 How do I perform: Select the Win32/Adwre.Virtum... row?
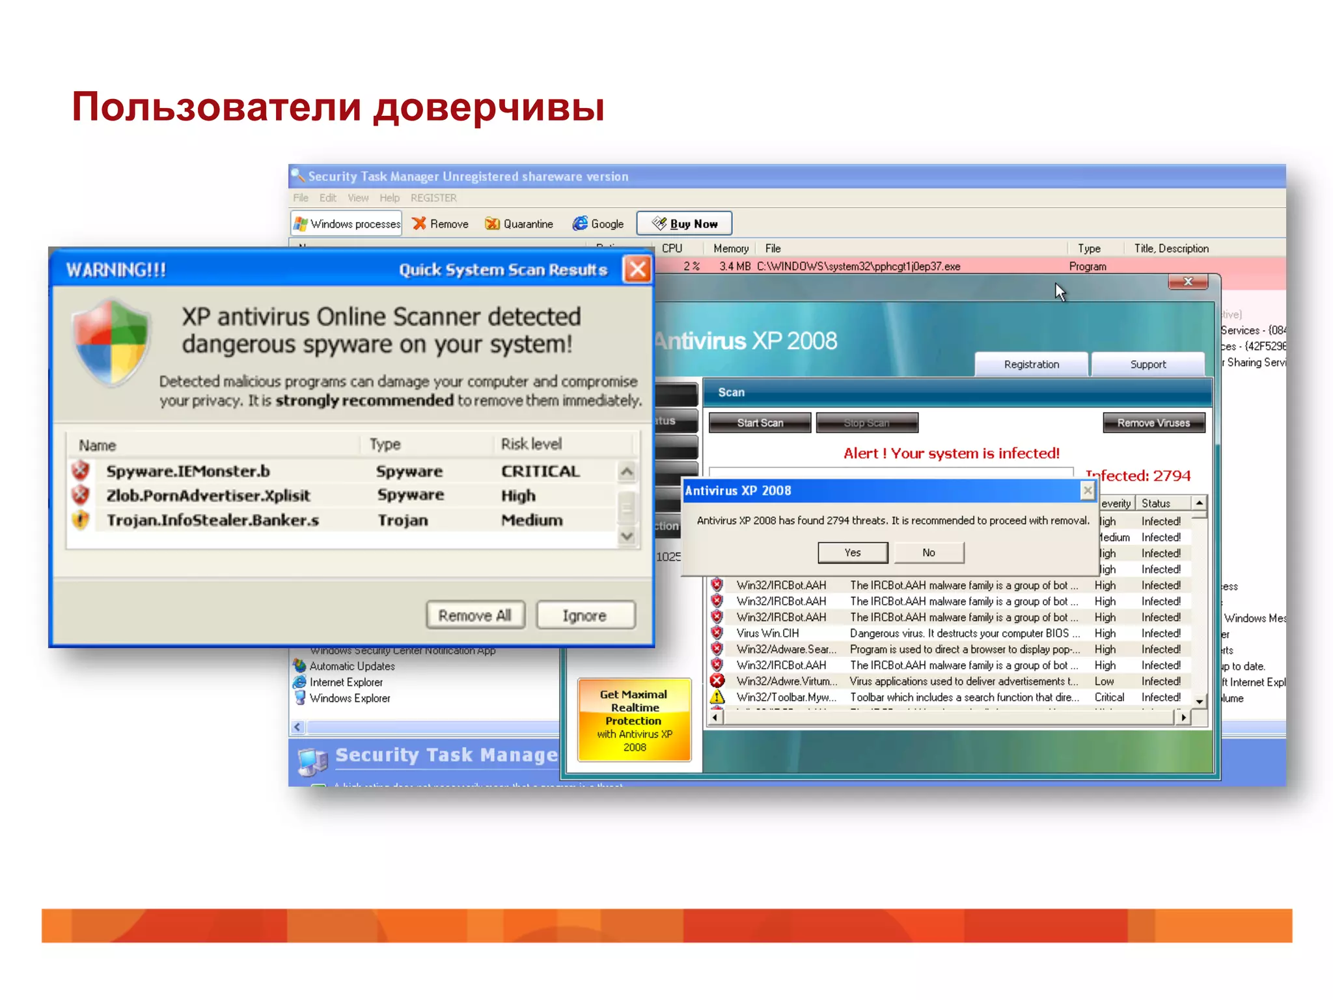click(x=951, y=681)
